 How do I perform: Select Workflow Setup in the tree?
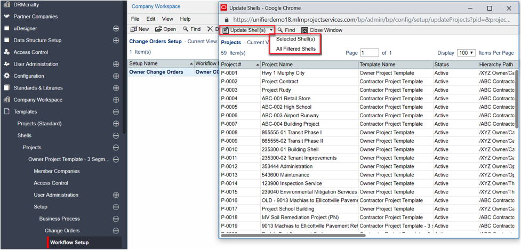pos(69,243)
